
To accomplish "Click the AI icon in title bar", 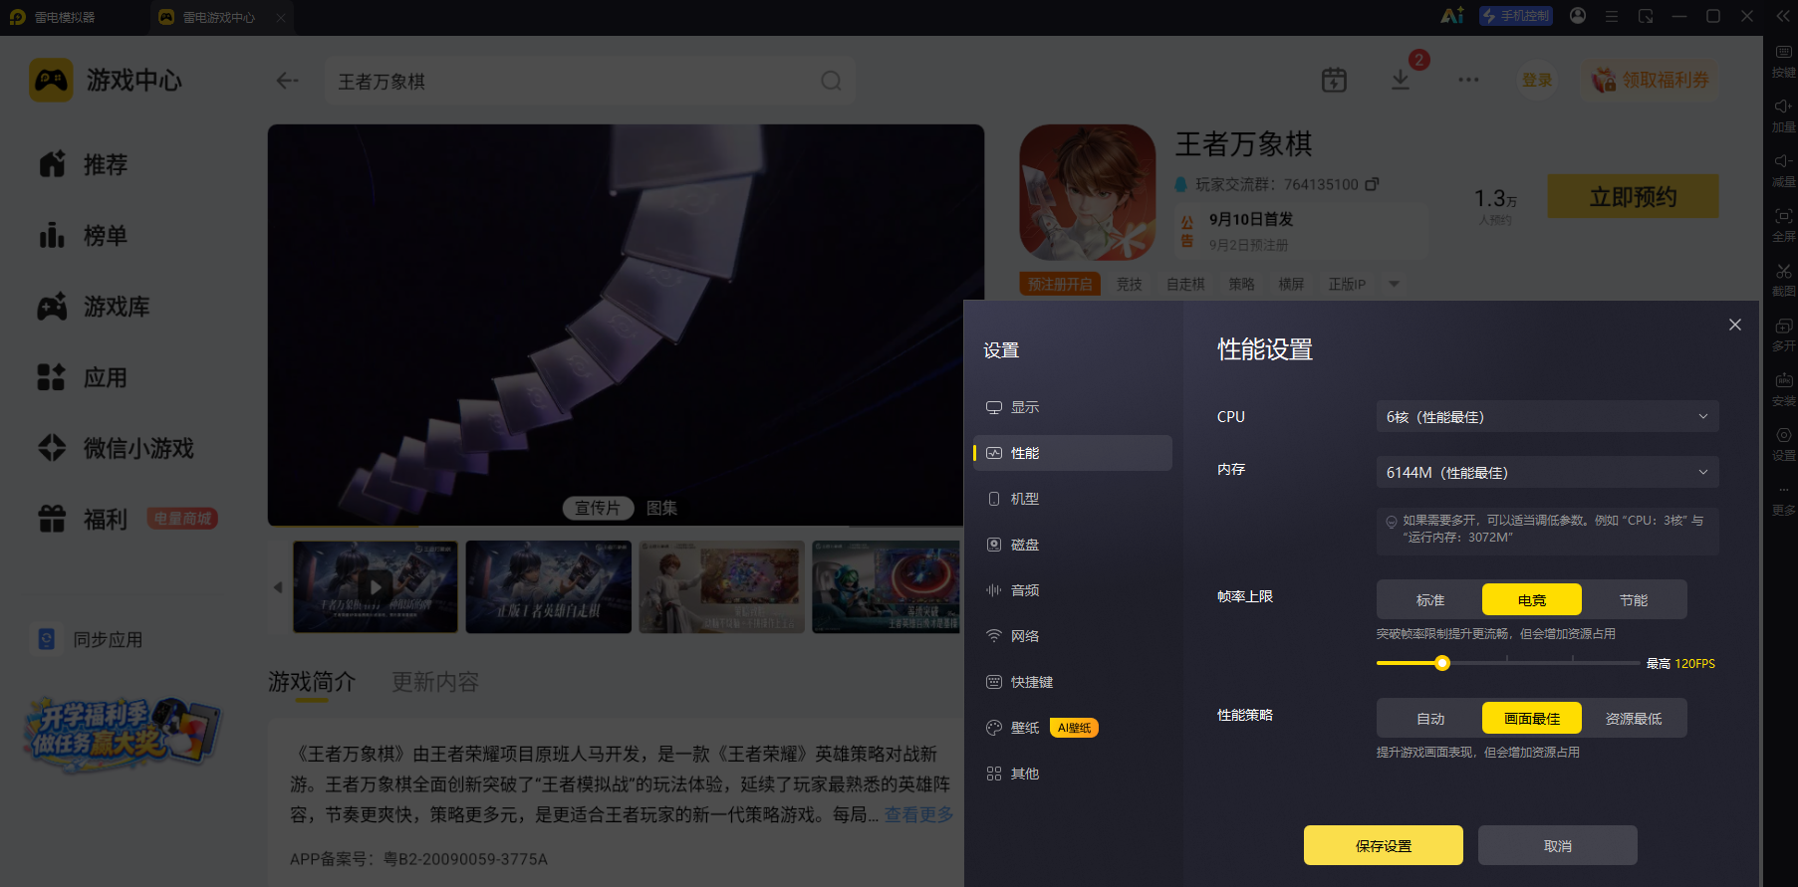I will [1452, 16].
